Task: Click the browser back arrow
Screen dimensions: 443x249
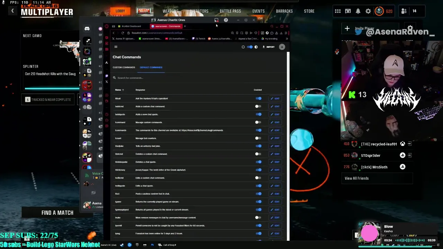Action: tap(113, 33)
